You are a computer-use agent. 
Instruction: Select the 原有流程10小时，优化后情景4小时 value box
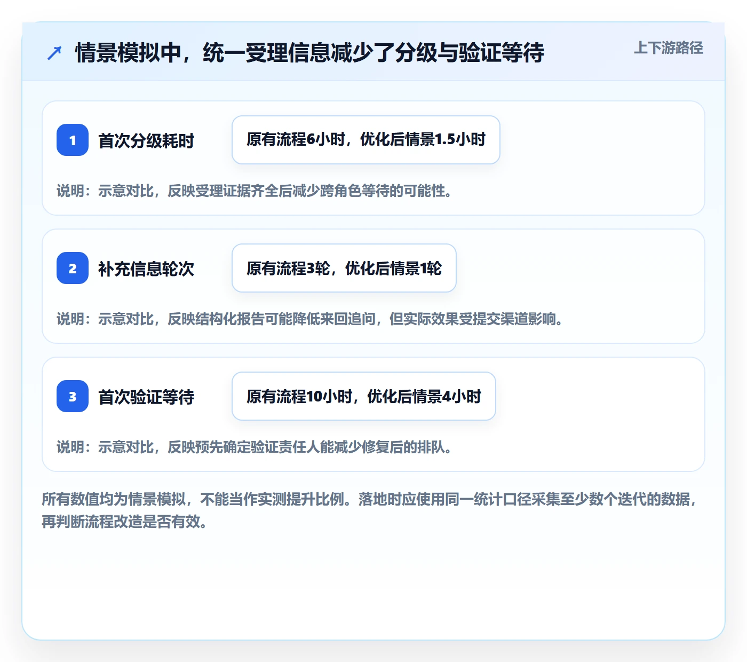[x=364, y=396]
